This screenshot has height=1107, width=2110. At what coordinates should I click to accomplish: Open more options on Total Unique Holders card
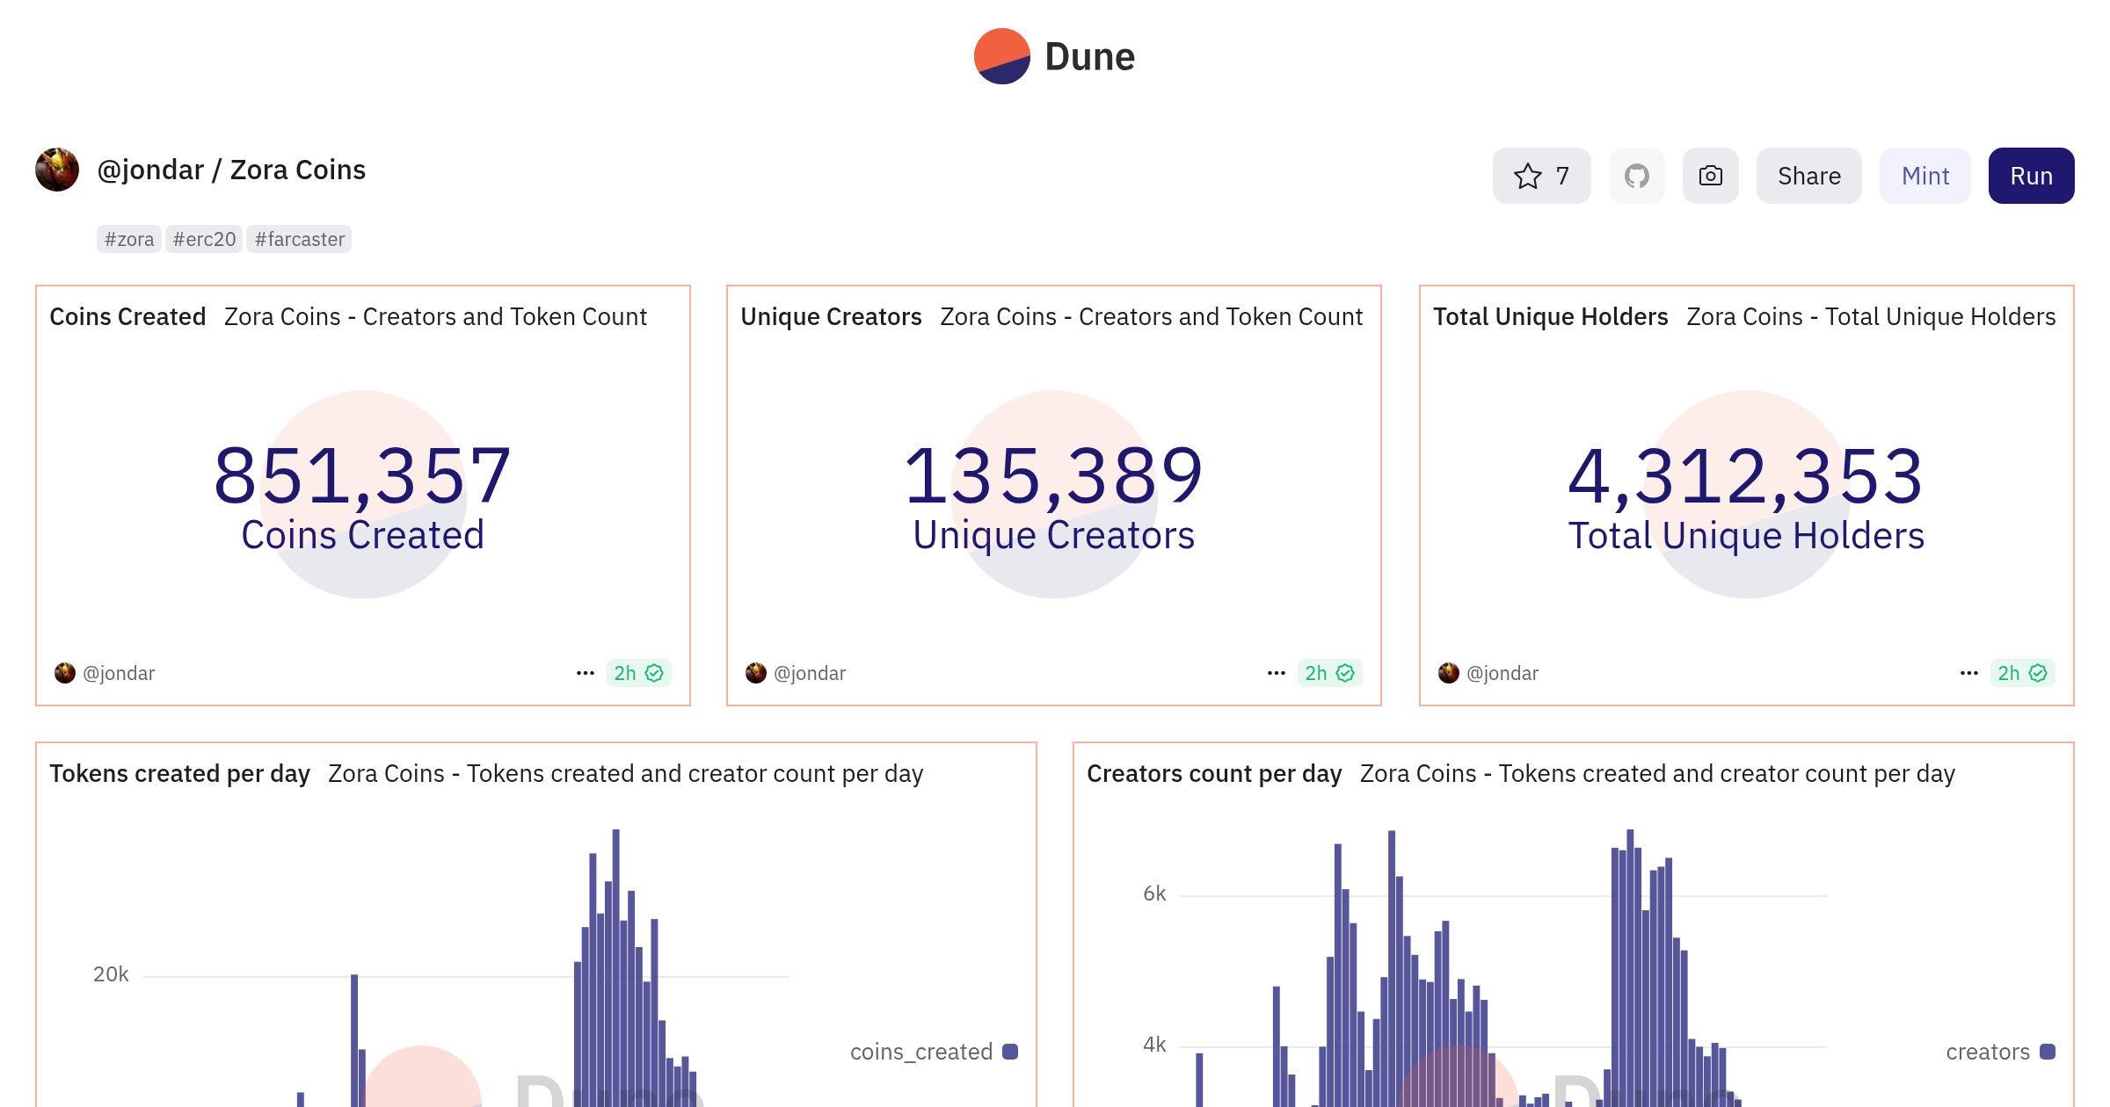coord(1969,673)
